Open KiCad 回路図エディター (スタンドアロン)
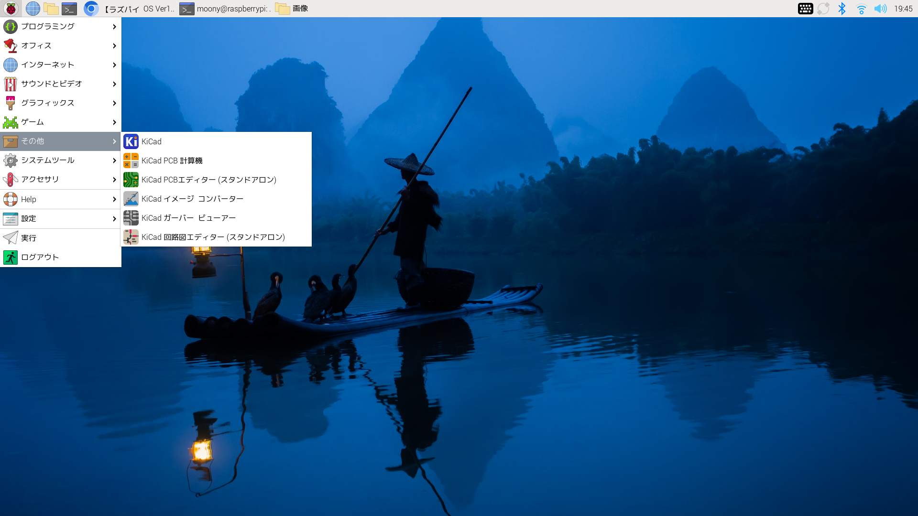 click(x=213, y=237)
